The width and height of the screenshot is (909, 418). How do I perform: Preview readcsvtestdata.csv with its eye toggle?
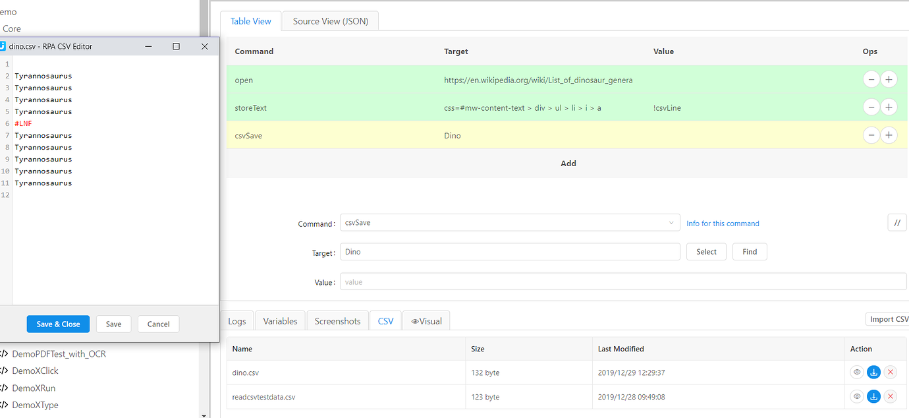click(x=856, y=396)
